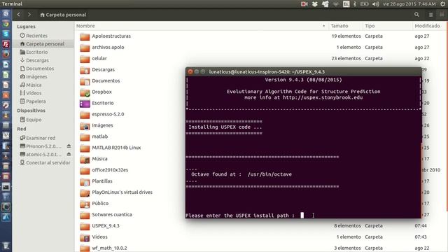Sort files by the Nombre column
The image size is (448, 252).
click(201, 26)
